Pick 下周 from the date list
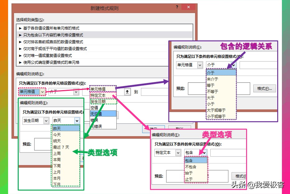The width and height of the screenshot is (290, 194). [66, 166]
